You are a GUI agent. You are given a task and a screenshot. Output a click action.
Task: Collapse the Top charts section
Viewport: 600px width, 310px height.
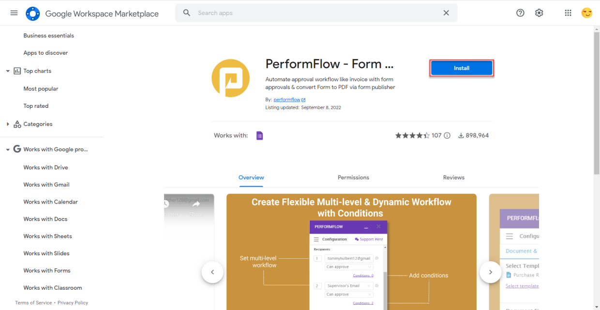[8, 71]
